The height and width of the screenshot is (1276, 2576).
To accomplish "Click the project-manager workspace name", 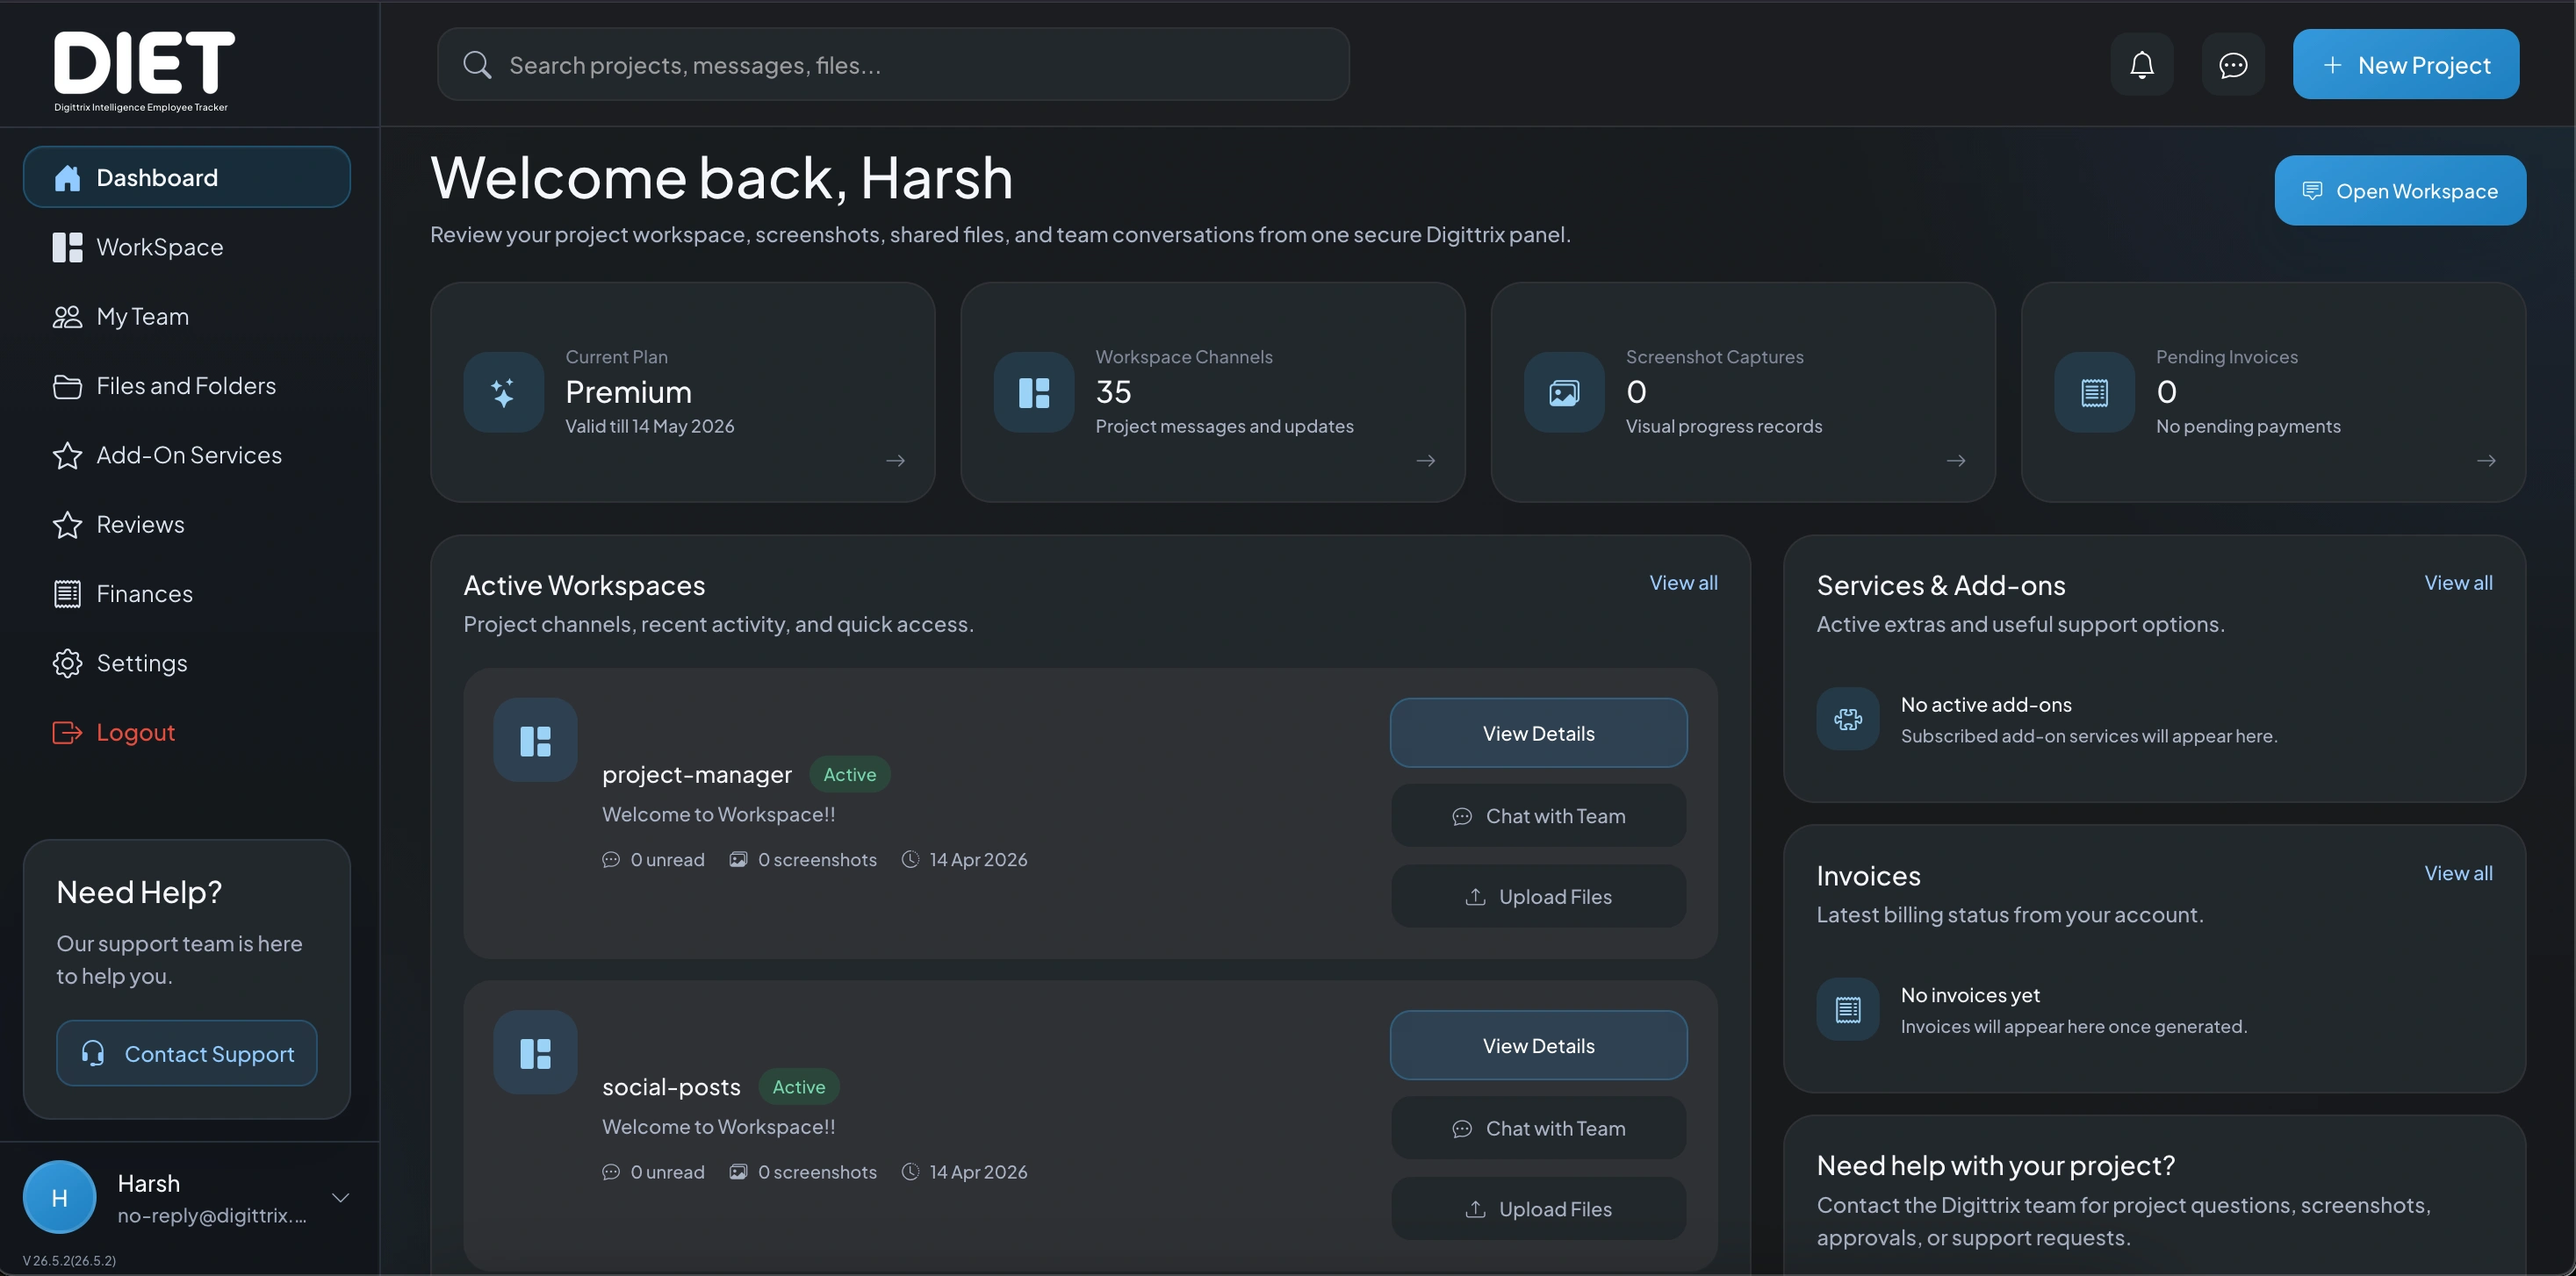I will [x=697, y=774].
